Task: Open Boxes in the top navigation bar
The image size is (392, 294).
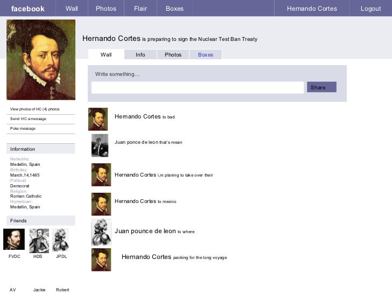Action: tap(174, 9)
